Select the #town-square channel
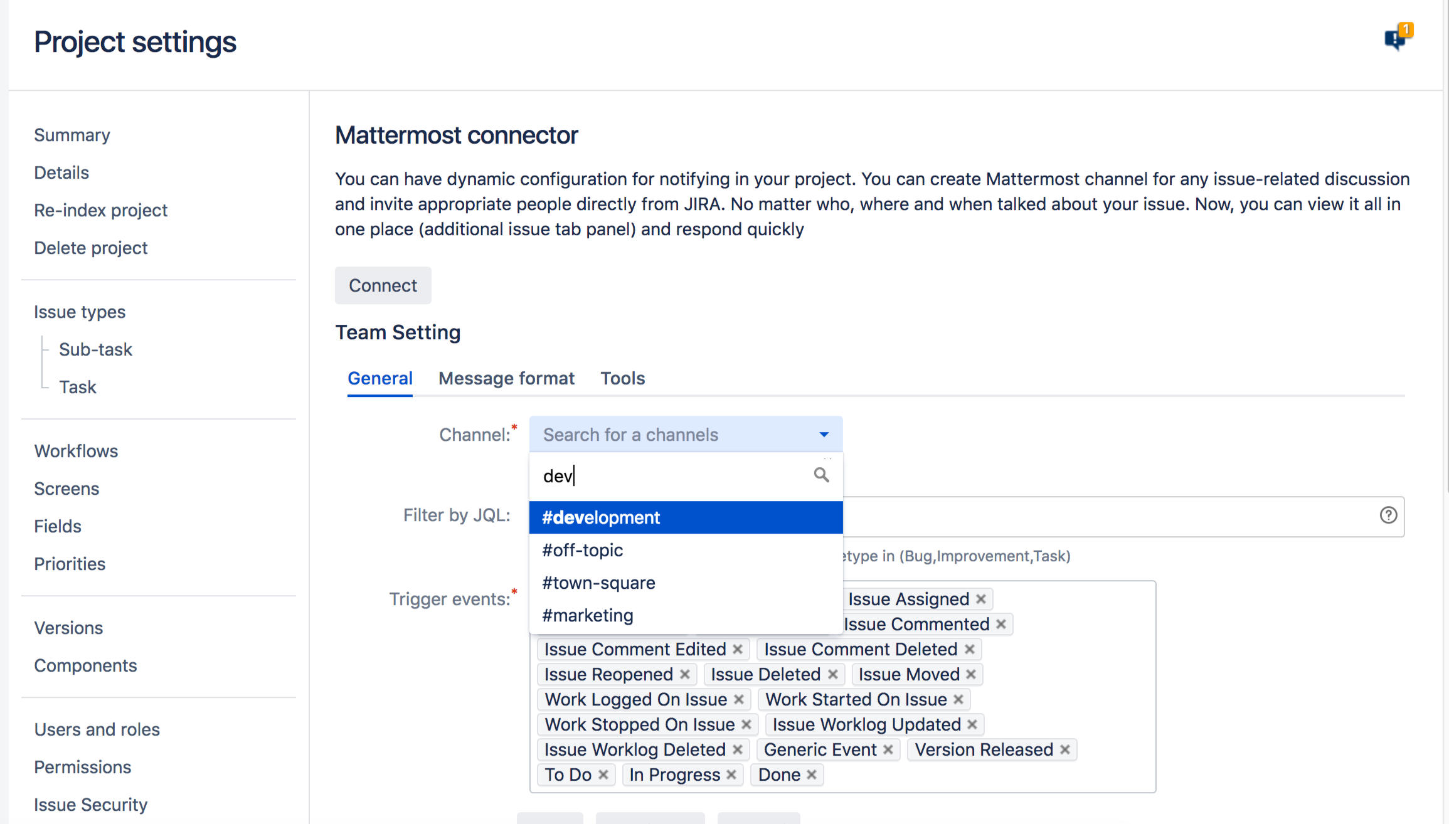 598,583
